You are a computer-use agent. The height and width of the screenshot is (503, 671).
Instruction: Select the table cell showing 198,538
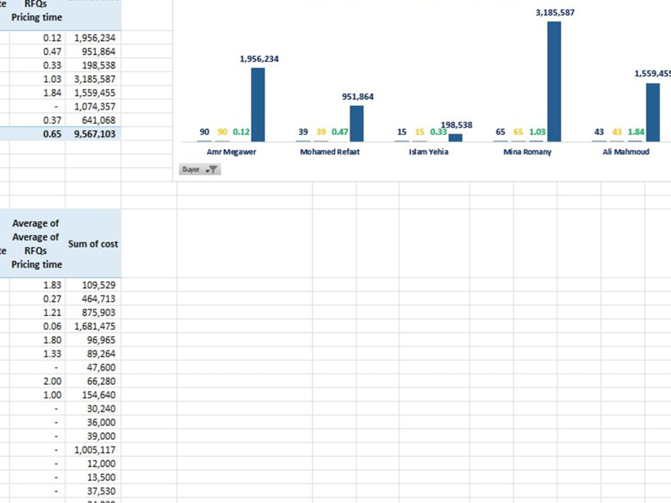coord(93,65)
